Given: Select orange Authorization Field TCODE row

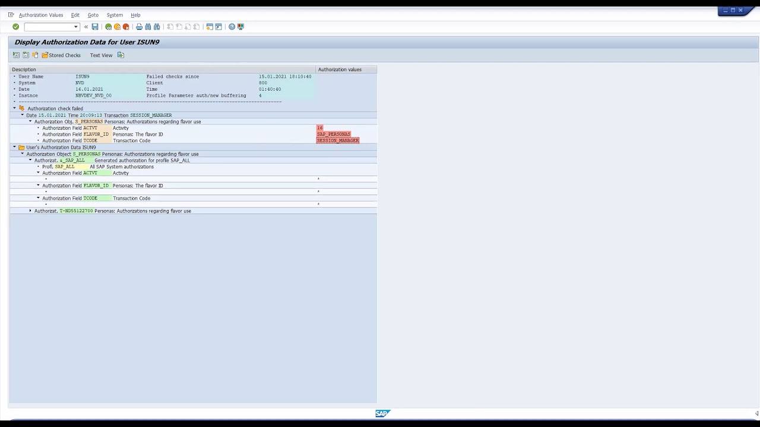Looking at the screenshot, I should 193,141.
